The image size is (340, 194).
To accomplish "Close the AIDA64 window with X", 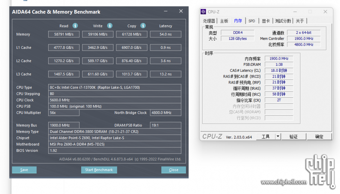I will point(181,11).
